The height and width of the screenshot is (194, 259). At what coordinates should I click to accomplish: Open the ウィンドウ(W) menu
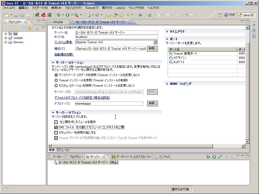click(x=136, y=8)
